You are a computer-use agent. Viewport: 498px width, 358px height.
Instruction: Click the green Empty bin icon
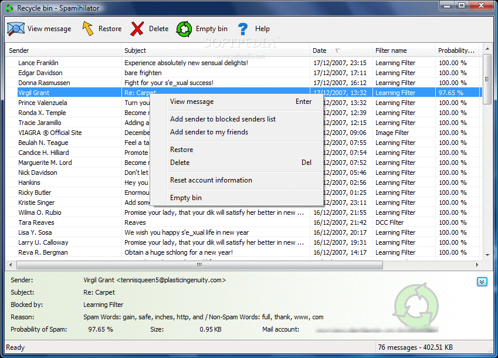coord(184,28)
